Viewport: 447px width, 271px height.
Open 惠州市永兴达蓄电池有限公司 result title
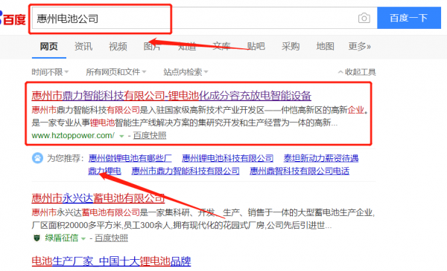coord(98,198)
